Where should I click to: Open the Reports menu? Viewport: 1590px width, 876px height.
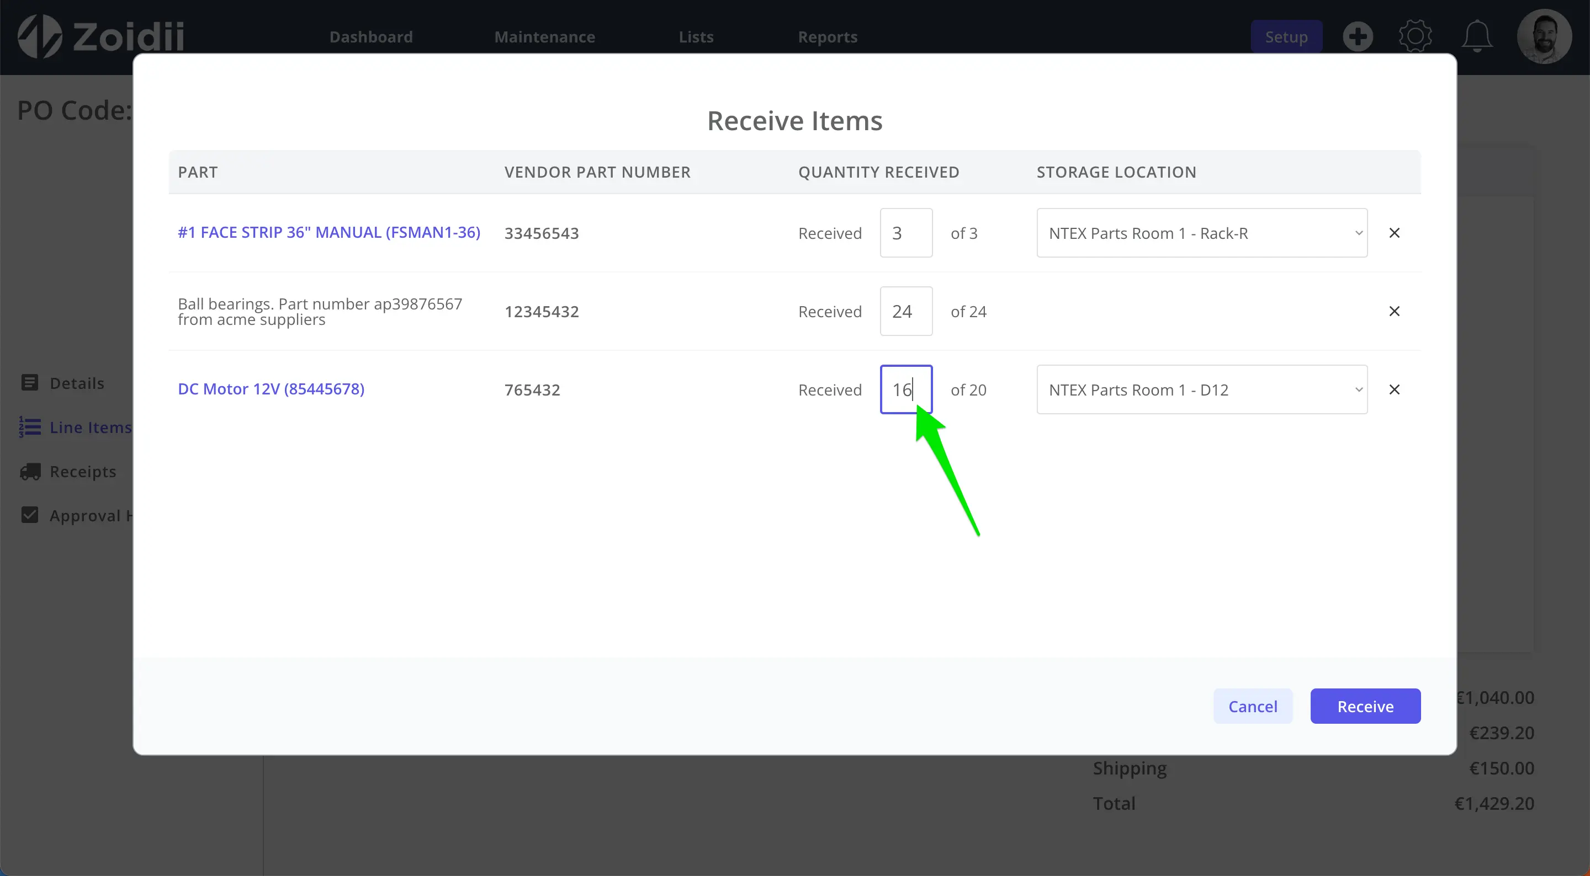coord(828,37)
